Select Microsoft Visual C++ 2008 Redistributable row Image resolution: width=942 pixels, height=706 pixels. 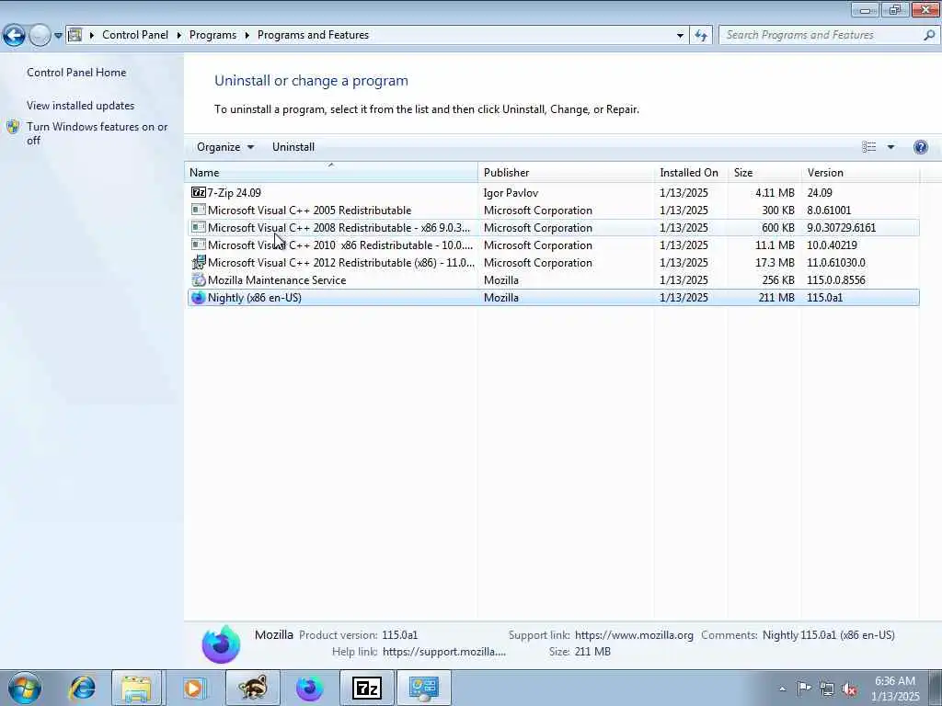[x=553, y=228]
